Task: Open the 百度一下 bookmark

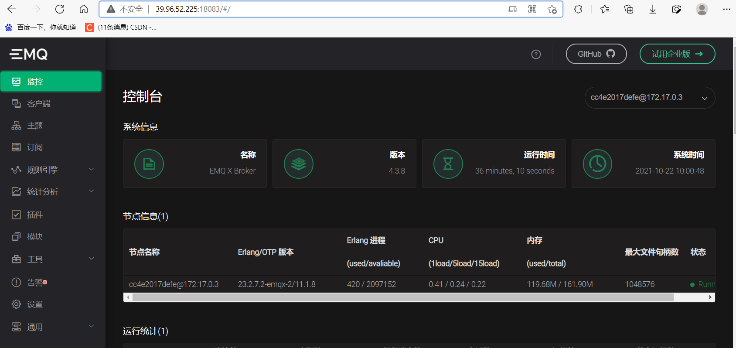Action: (40, 27)
